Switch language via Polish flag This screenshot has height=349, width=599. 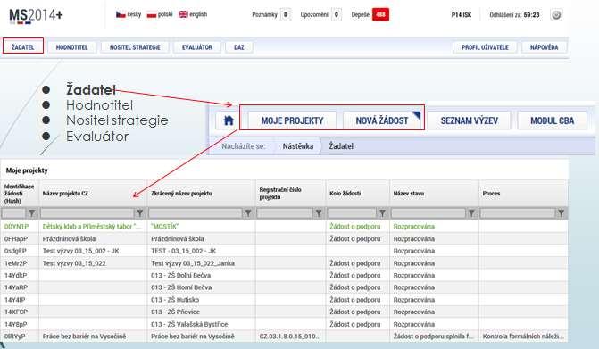[152, 14]
